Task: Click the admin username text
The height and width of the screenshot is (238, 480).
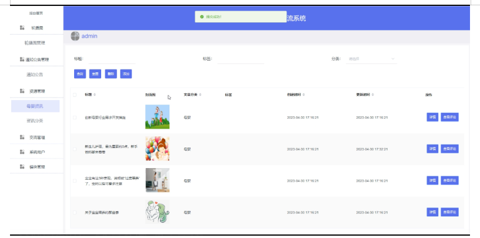Action: click(89, 36)
